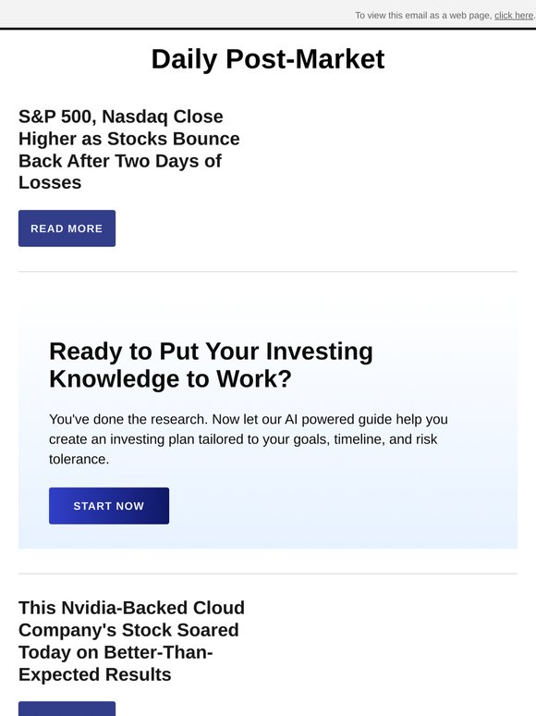Click the cut-off button below Nvidia headline
Image resolution: width=536 pixels, height=716 pixels.
67,709
